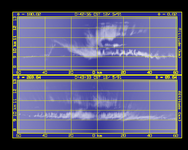Click lower panel's '60' label on θ=89.84 side
This screenshot has width=188, height=150.
(x=176, y=136)
